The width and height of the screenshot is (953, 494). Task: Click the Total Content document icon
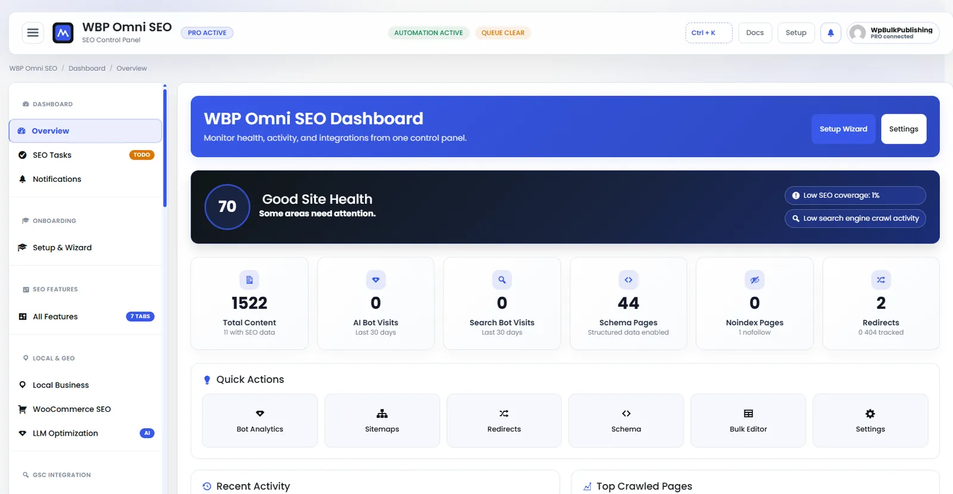[250, 279]
